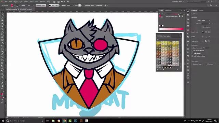Open the Pantone Solid Coated panel menu
This screenshot has width=219, height=123.
(181, 36)
